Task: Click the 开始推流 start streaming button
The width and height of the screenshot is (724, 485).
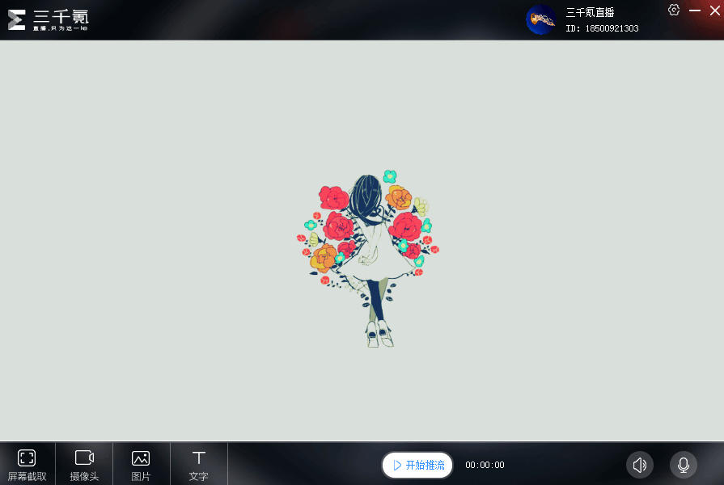Action: point(417,465)
